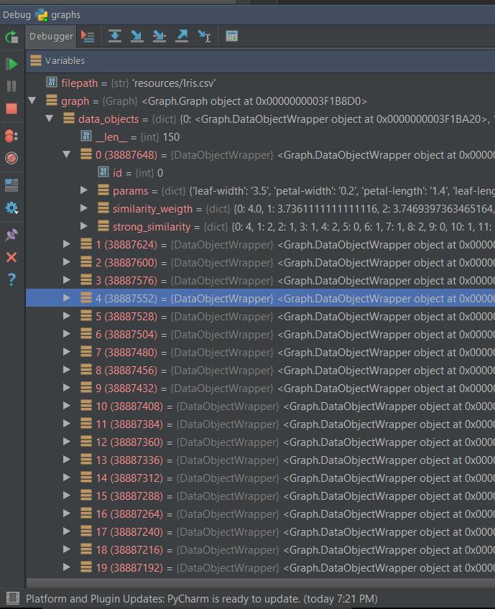
Task: Toggle Mute Breakpoints icon
Action: [x=11, y=158]
